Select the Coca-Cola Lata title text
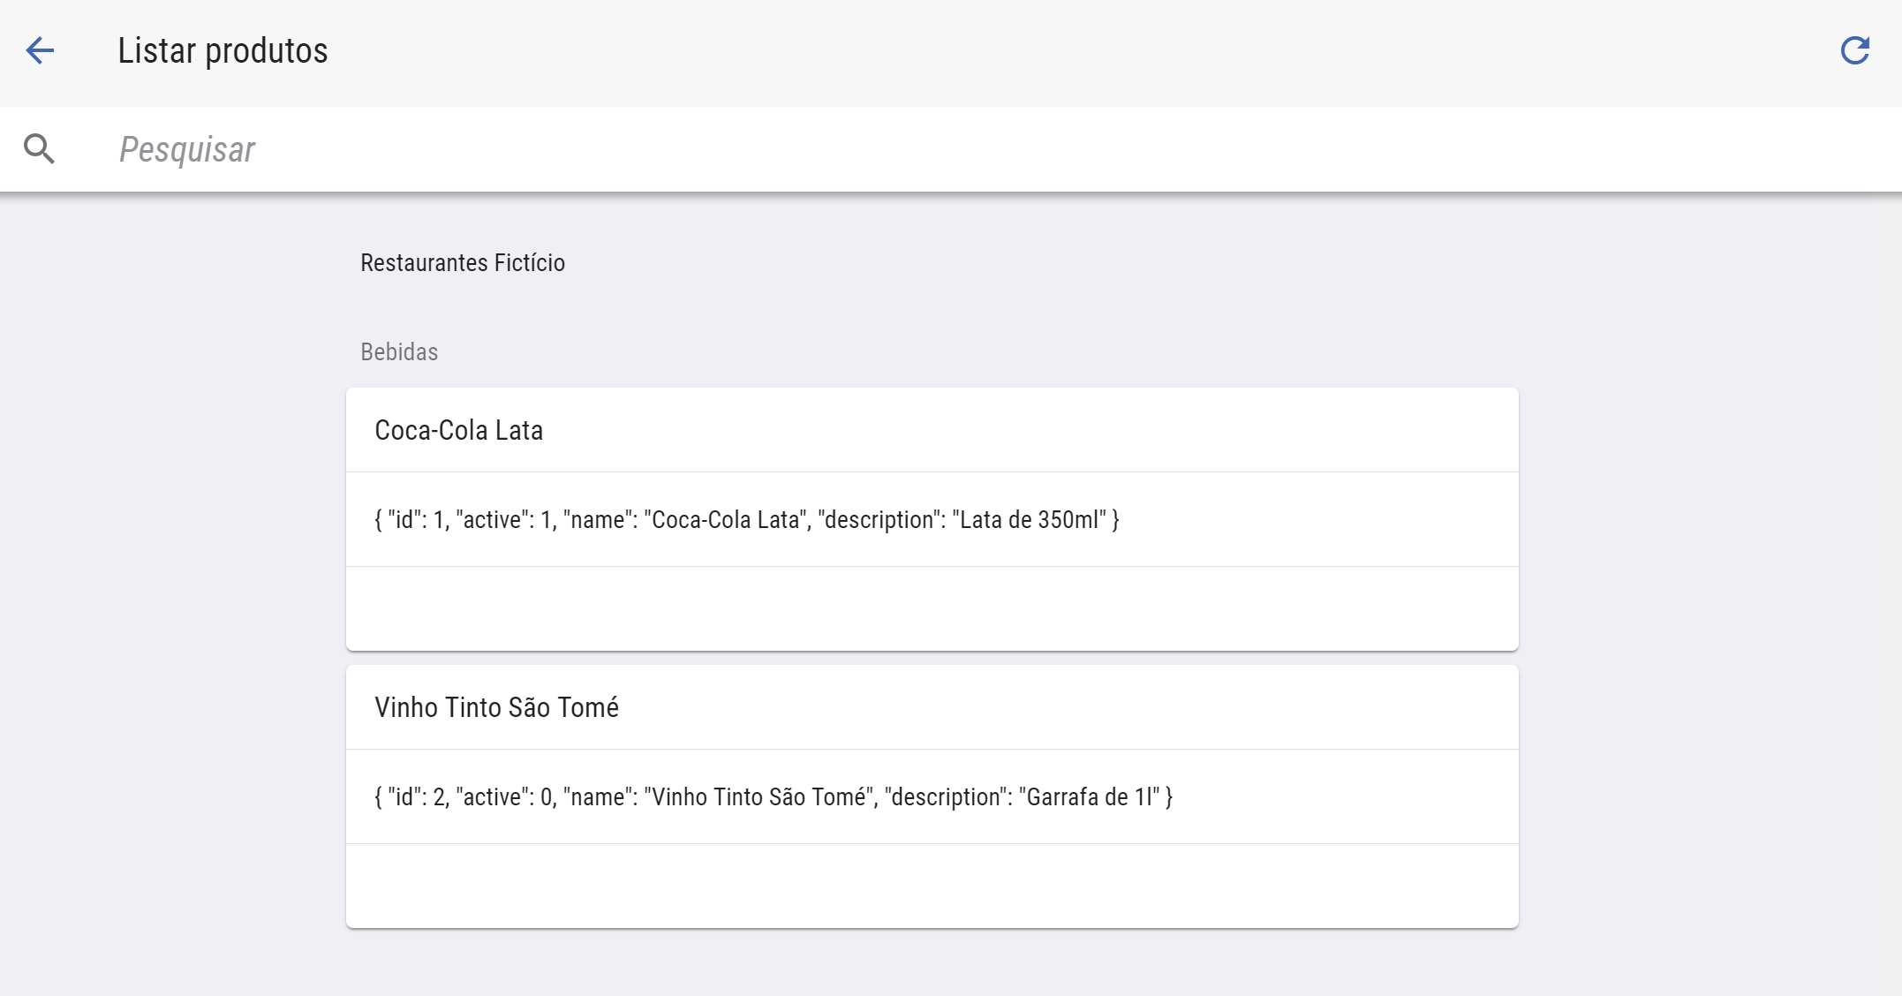 (458, 430)
